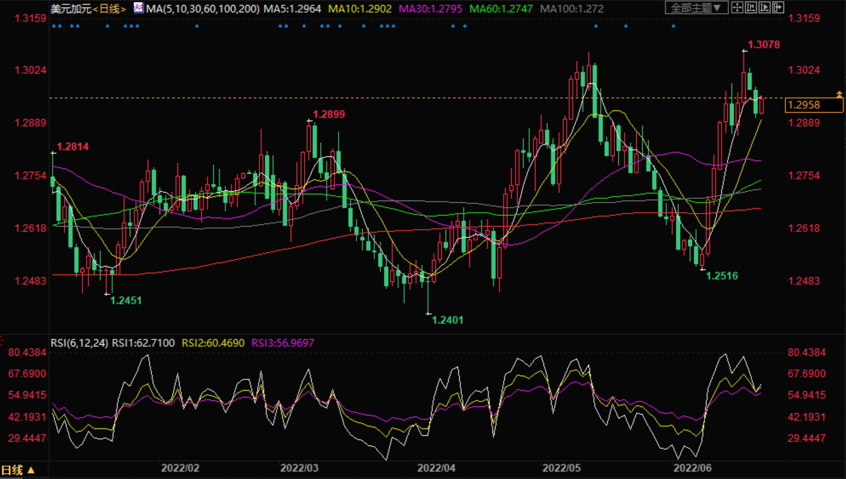Click the first blue event dot at top left
846x479 pixels.
(54, 26)
